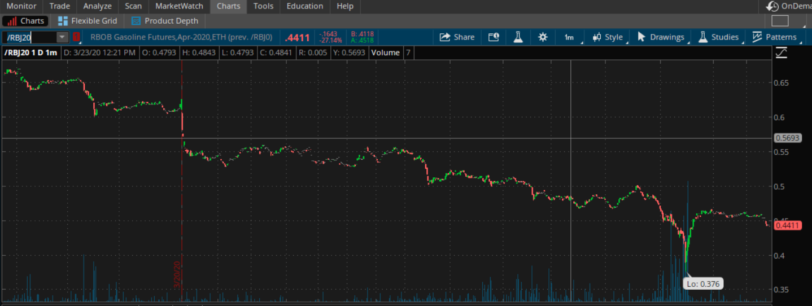This screenshot has height=306, width=812.
Task: Open the Drawings dropdown menu
Action: [661, 37]
